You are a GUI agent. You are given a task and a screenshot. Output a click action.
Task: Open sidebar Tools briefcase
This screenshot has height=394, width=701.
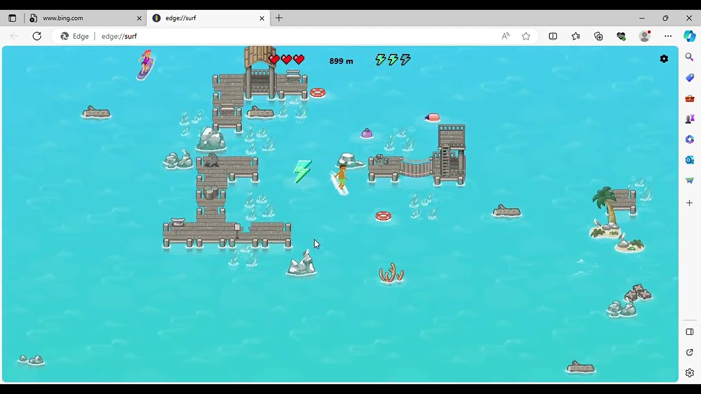click(x=689, y=99)
